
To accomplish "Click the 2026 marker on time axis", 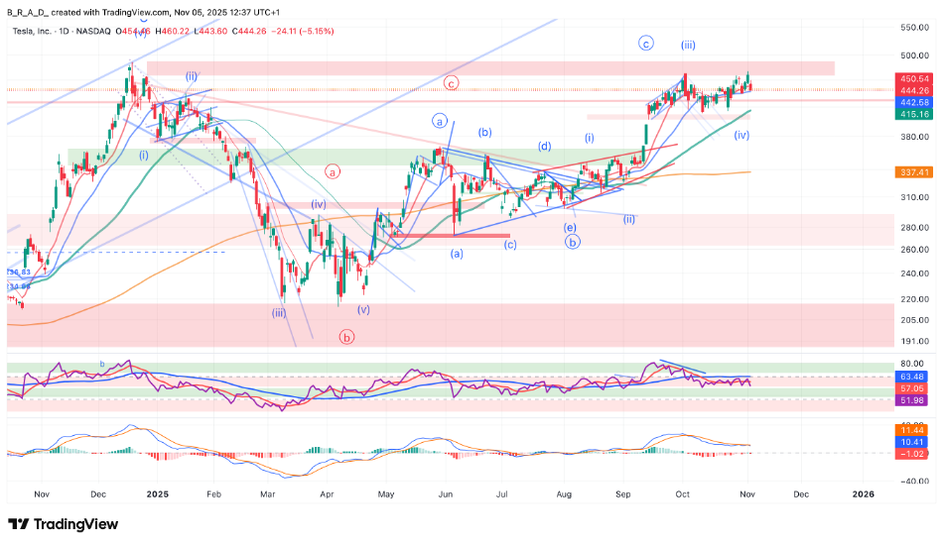I will coord(864,492).
